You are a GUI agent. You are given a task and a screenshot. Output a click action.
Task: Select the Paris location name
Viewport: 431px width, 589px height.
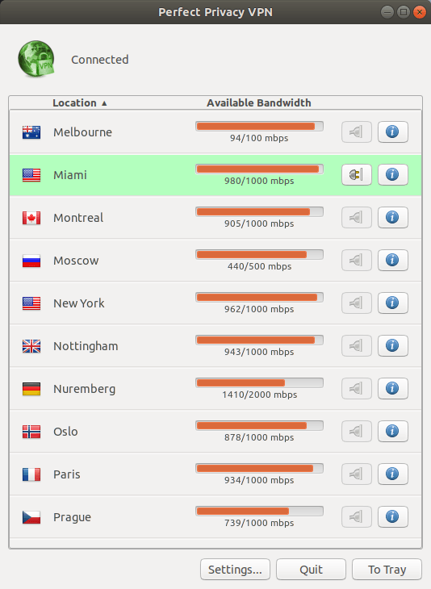[66, 474]
